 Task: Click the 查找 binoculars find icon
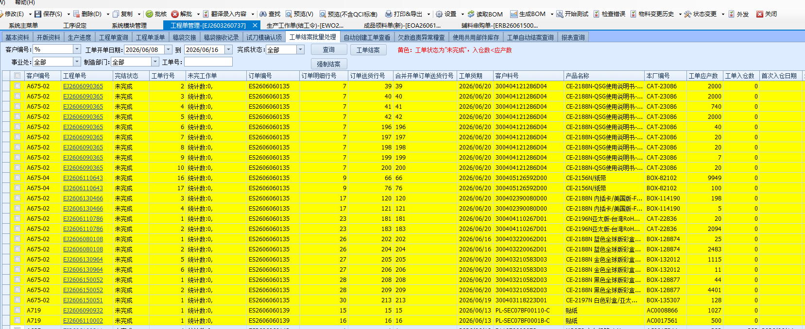[x=263, y=14]
